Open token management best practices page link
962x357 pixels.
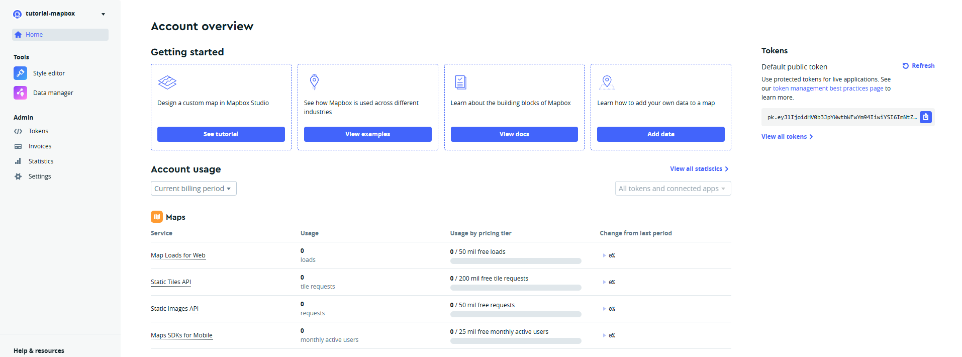pyautogui.click(x=828, y=88)
